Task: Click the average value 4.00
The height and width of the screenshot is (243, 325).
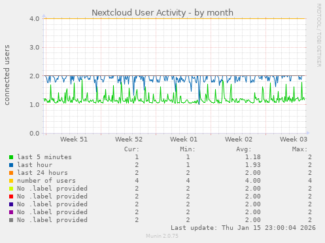Action: point(253,181)
